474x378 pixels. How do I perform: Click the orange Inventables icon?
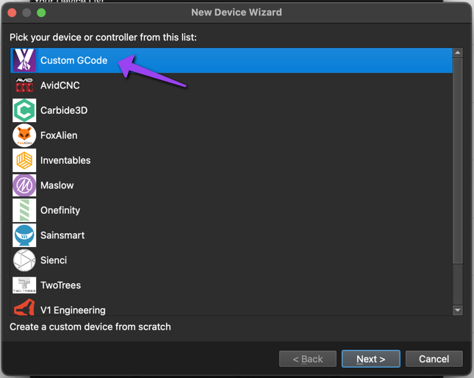24,160
